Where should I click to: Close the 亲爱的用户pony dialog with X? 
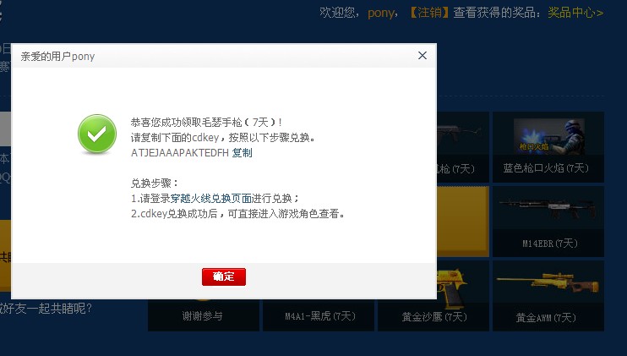[423, 56]
